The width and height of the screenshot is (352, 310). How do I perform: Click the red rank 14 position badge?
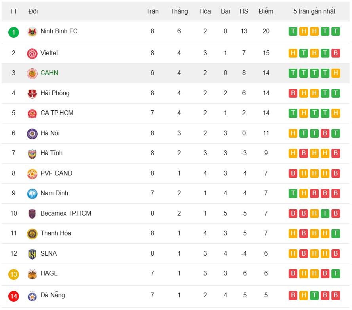13,296
